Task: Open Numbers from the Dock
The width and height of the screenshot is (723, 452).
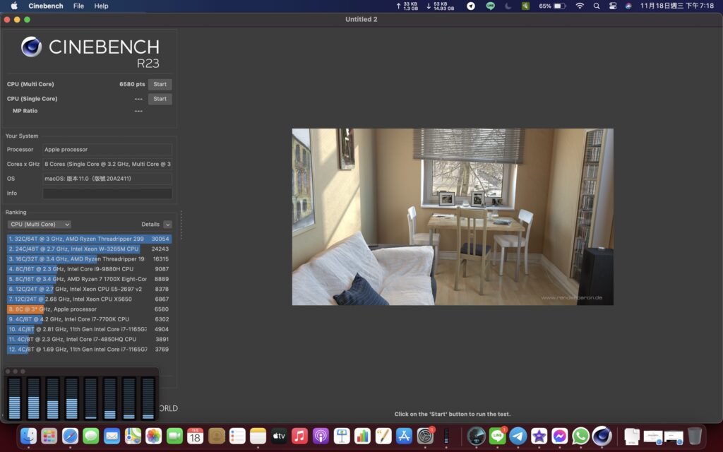Action: [x=362, y=436]
